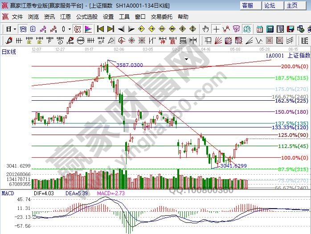This screenshot has width=311, height=234.
Task: Expand the candlestick chart type dropdown
Action: coord(70,29)
